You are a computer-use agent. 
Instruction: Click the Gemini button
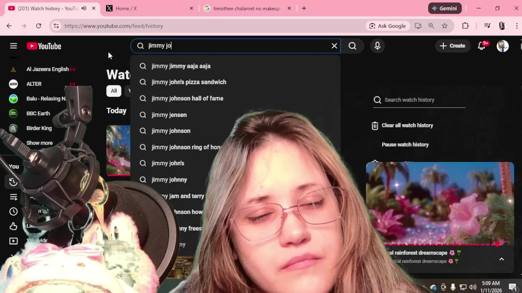pyautogui.click(x=445, y=8)
